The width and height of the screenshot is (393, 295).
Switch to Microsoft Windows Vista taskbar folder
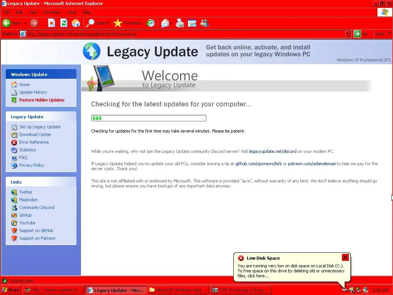coord(178,290)
